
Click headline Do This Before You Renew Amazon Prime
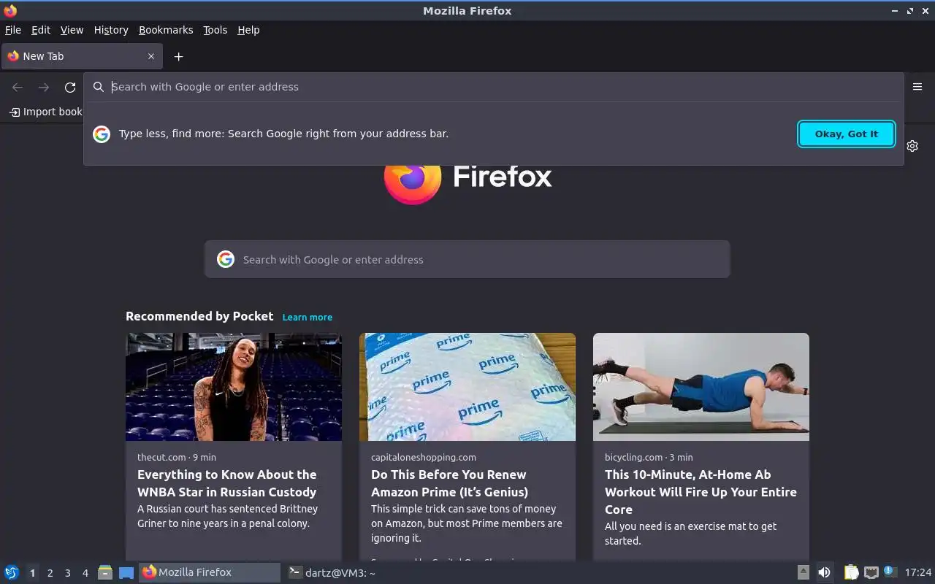pos(449,483)
